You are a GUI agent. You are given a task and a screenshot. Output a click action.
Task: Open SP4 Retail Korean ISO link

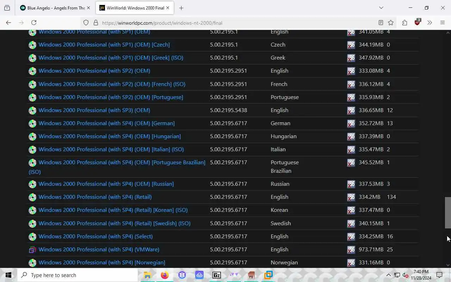[113, 210]
